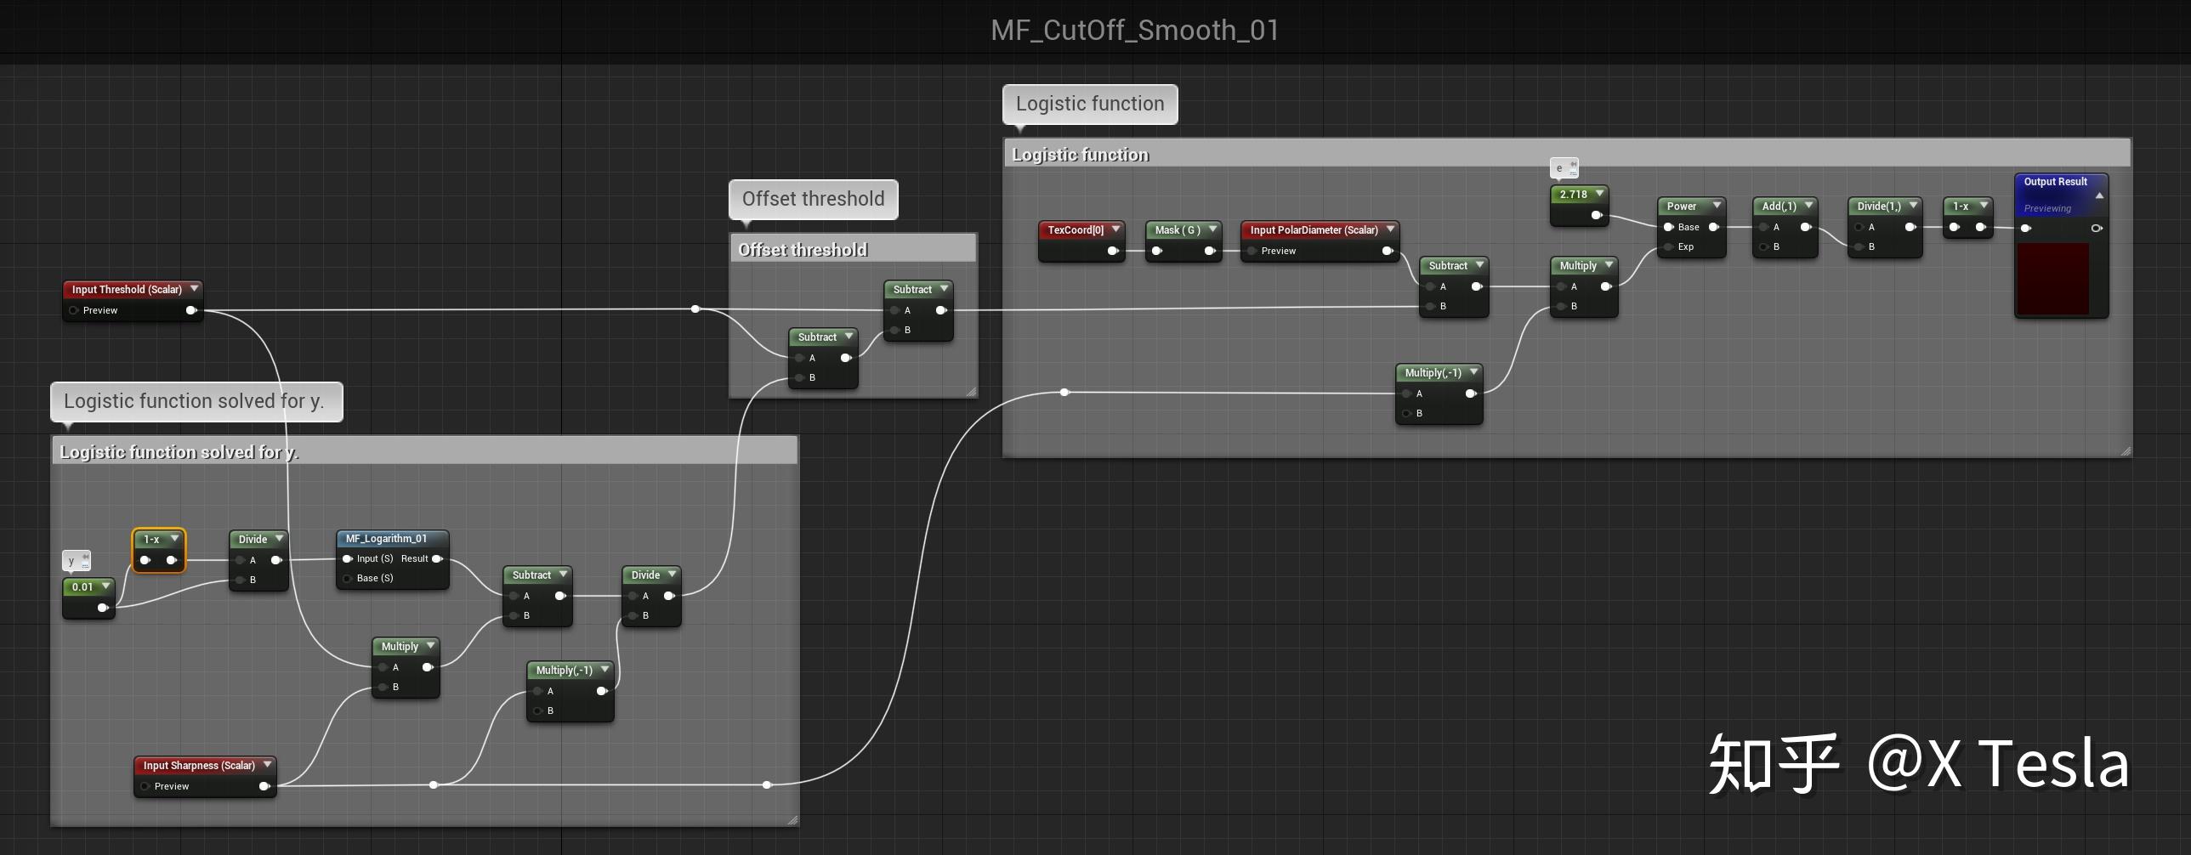Toggle Preview on Input PolarDiameter node
The height and width of the screenshot is (855, 2191).
tap(1252, 251)
